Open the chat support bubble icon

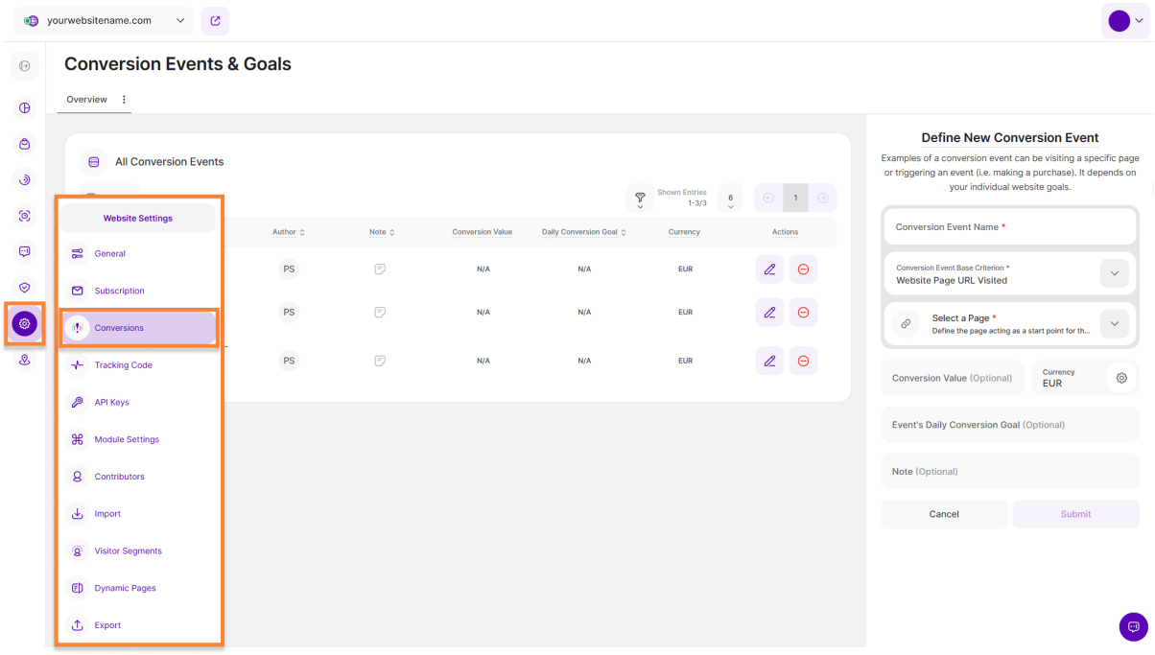point(1133,626)
